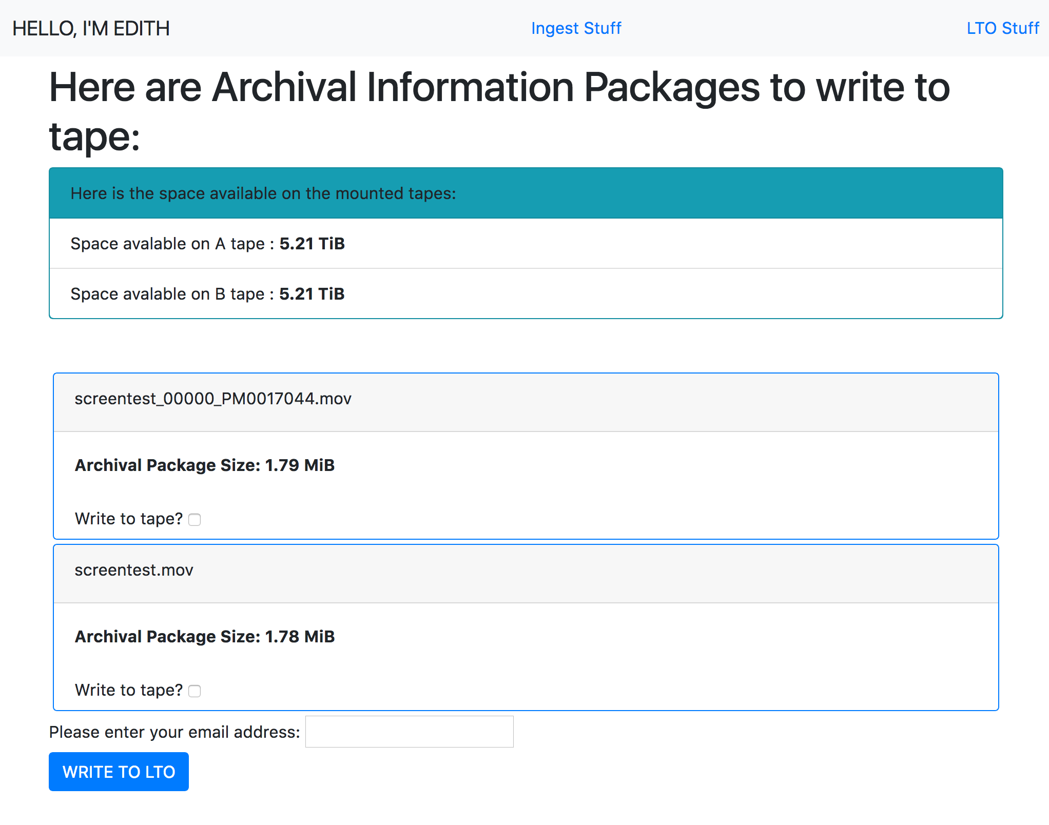Click the 1.79 MiB Archival Package Size text
Screen dimensions: 1049x825
(205, 465)
